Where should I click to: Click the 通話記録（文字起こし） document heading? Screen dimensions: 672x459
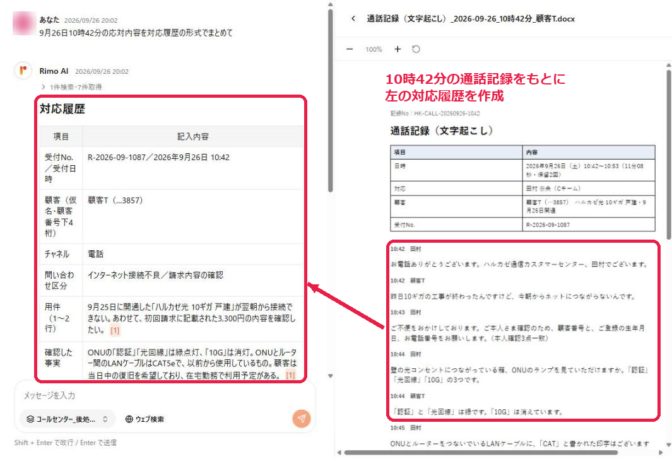click(442, 131)
